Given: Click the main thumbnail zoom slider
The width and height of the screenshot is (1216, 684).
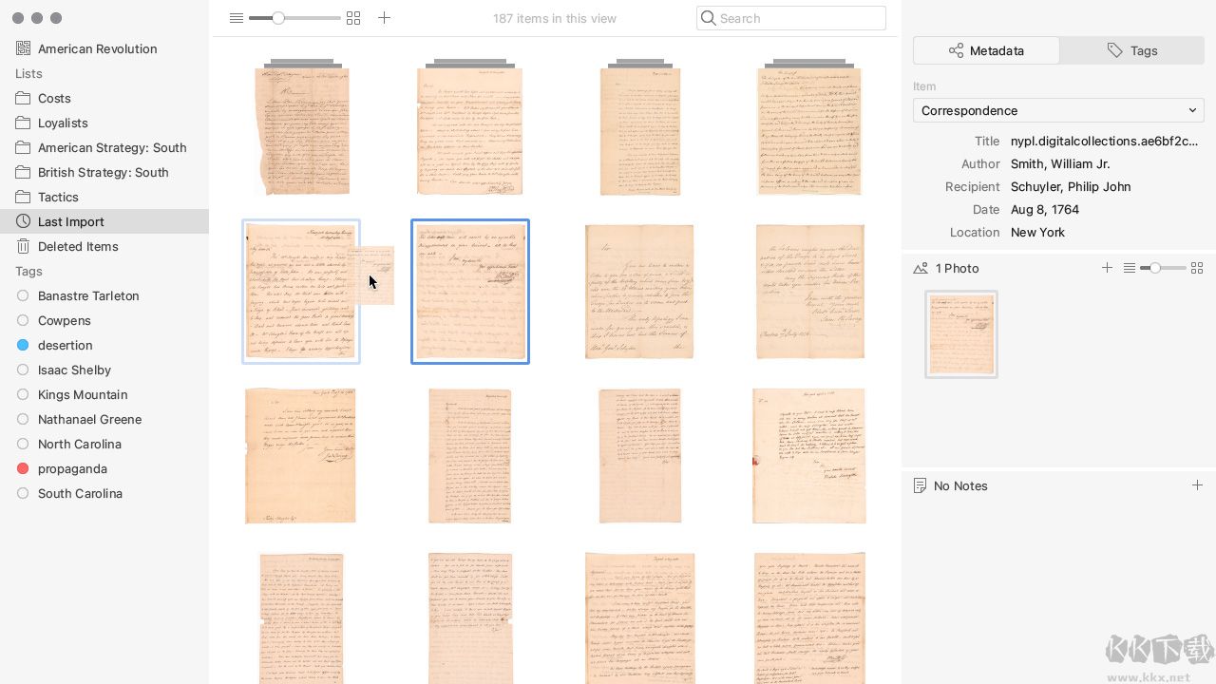Looking at the screenshot, I should point(294,18).
